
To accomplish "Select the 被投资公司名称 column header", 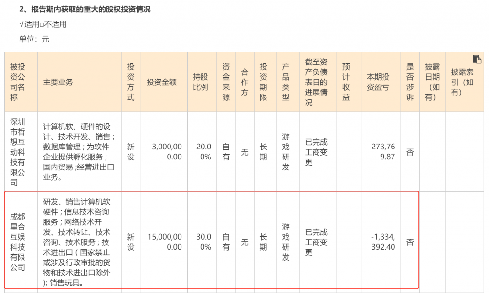I will tap(19, 81).
